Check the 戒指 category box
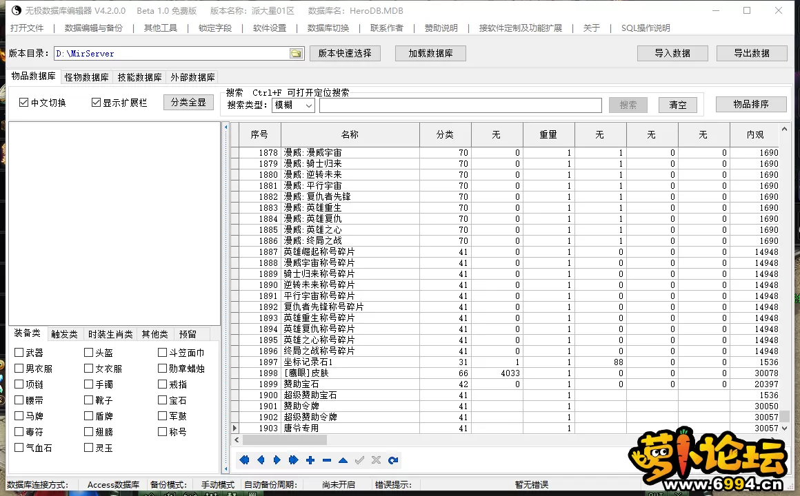This screenshot has height=496, width=800. tap(162, 384)
